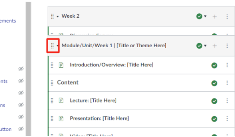
Task: Open Week 2 publish status dropdown
Action: pyautogui.click(x=201, y=17)
